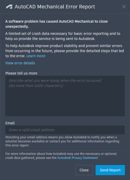Image resolution: width=130 pixels, height=180 pixels.
Task: Click the Send Report button
Action: point(110,170)
